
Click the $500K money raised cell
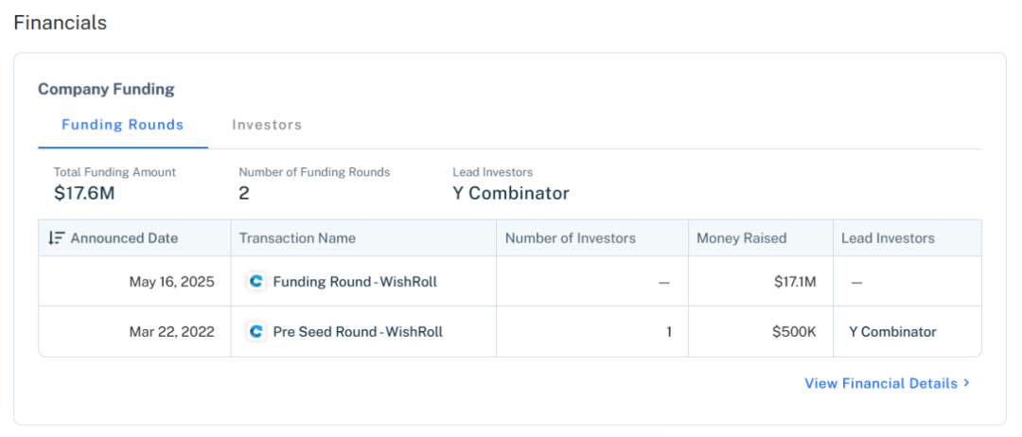[x=793, y=332]
